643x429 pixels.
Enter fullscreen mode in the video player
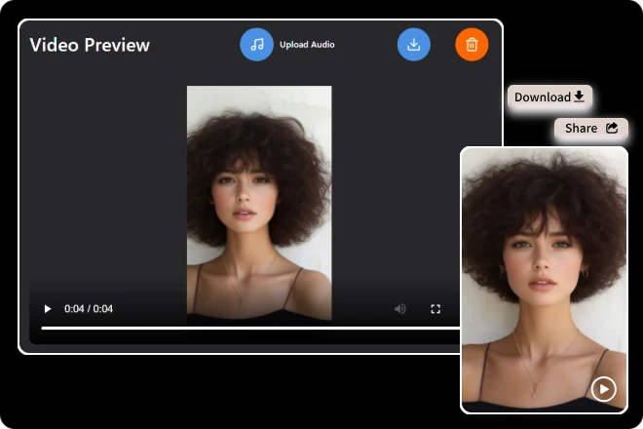[x=435, y=309]
